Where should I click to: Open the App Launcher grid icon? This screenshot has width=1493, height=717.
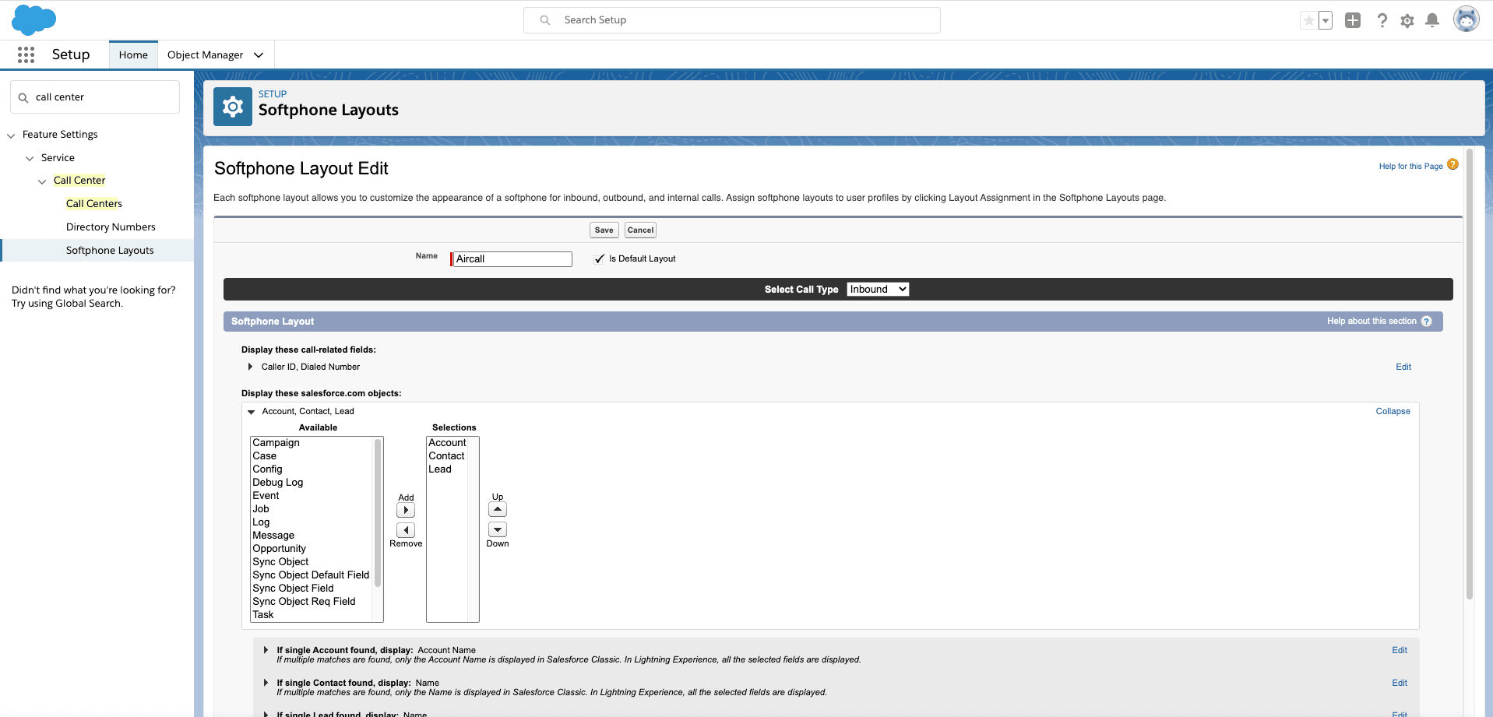click(x=26, y=54)
